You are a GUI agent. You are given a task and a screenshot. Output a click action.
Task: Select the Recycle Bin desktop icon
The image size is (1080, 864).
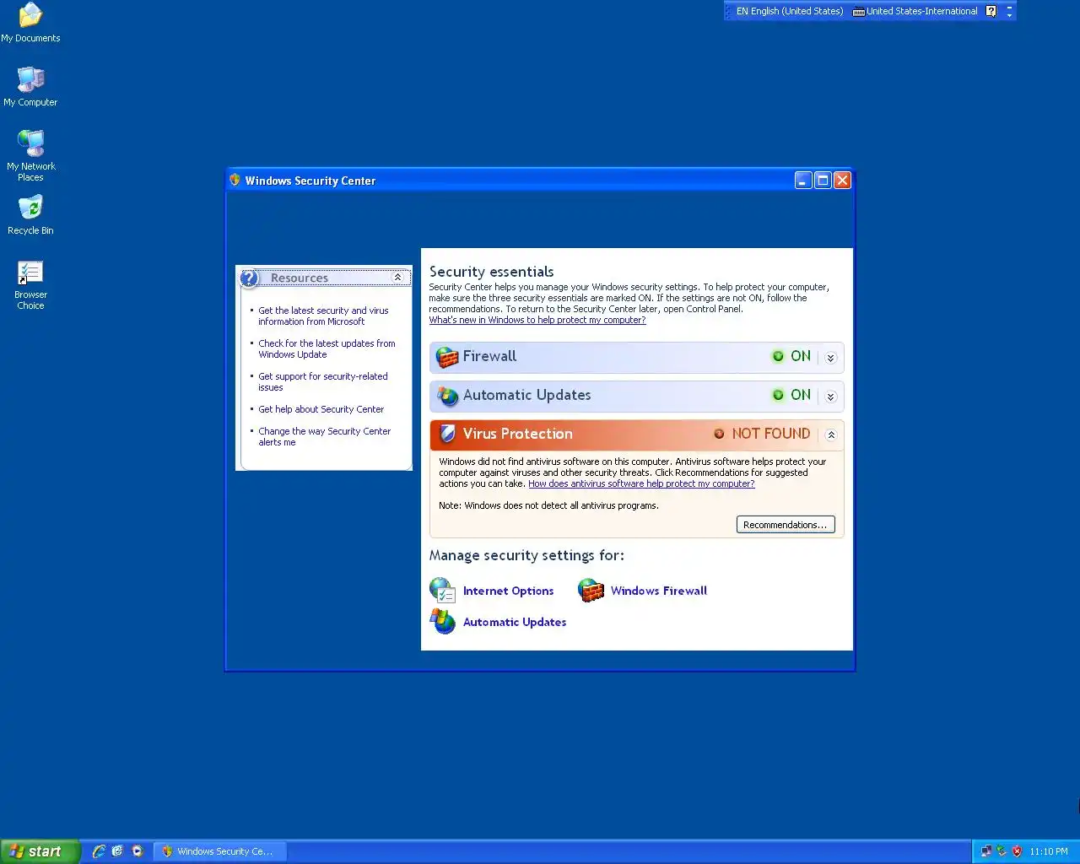click(x=30, y=208)
